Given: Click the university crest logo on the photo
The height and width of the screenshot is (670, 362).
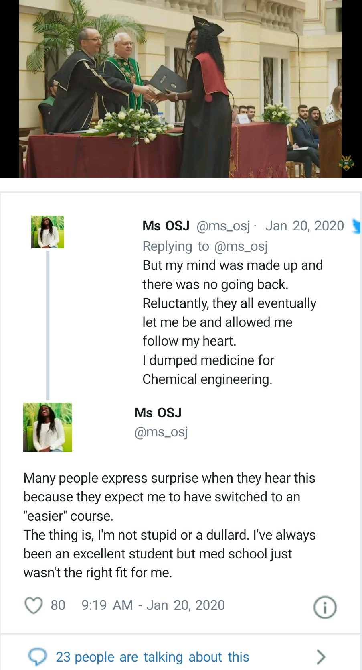Looking at the screenshot, I should click(346, 163).
